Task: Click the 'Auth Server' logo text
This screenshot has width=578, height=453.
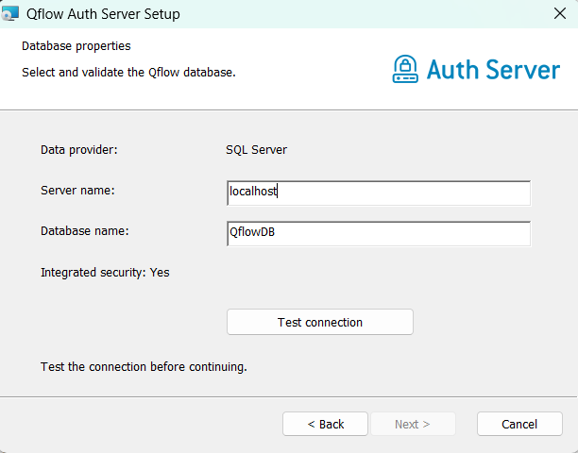Action: 493,70
